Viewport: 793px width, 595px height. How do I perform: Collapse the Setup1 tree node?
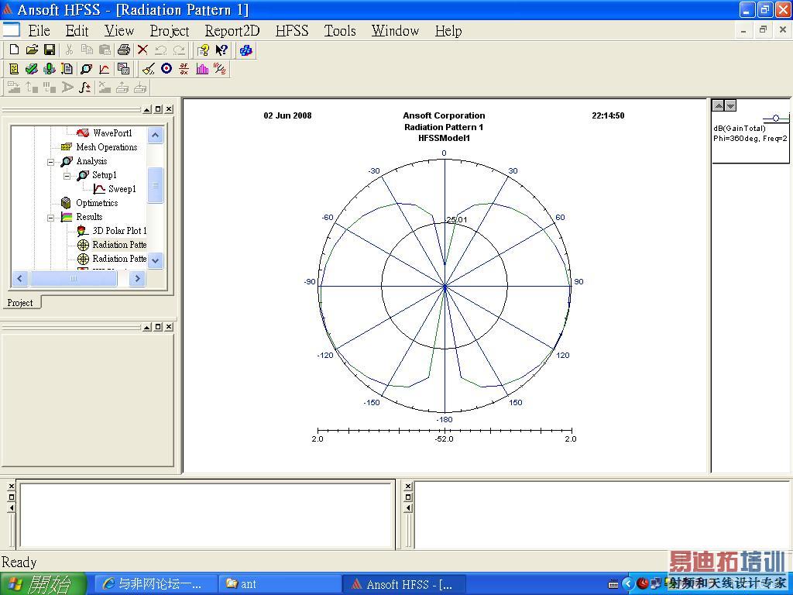coord(67,175)
